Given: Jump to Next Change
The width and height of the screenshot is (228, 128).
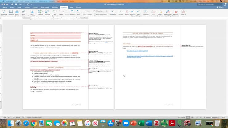Looking at the screenshot, I should [x=138, y=13].
